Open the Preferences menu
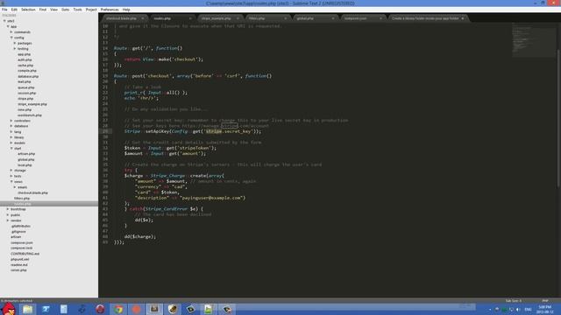 [x=110, y=10]
